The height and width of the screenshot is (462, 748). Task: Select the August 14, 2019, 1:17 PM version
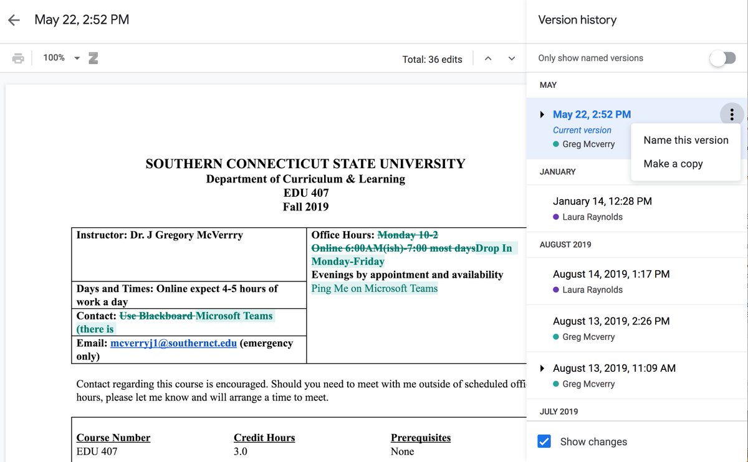pyautogui.click(x=611, y=274)
